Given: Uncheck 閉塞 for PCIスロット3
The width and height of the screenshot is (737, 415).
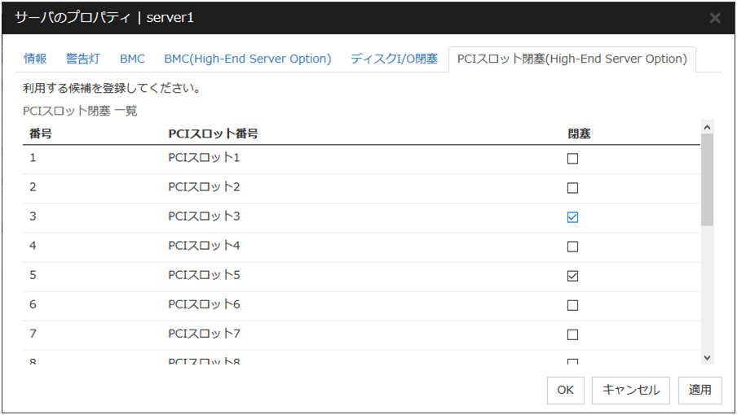Looking at the screenshot, I should click(x=572, y=217).
